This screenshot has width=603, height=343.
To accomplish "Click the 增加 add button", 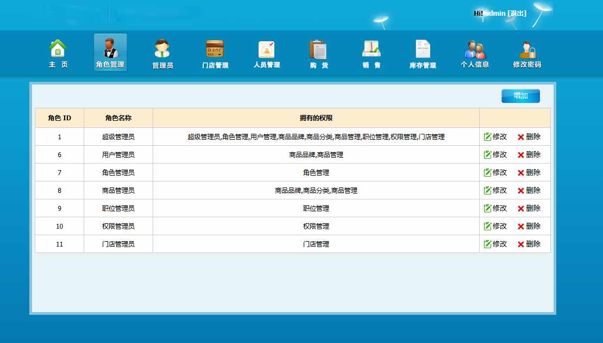I will [x=520, y=96].
